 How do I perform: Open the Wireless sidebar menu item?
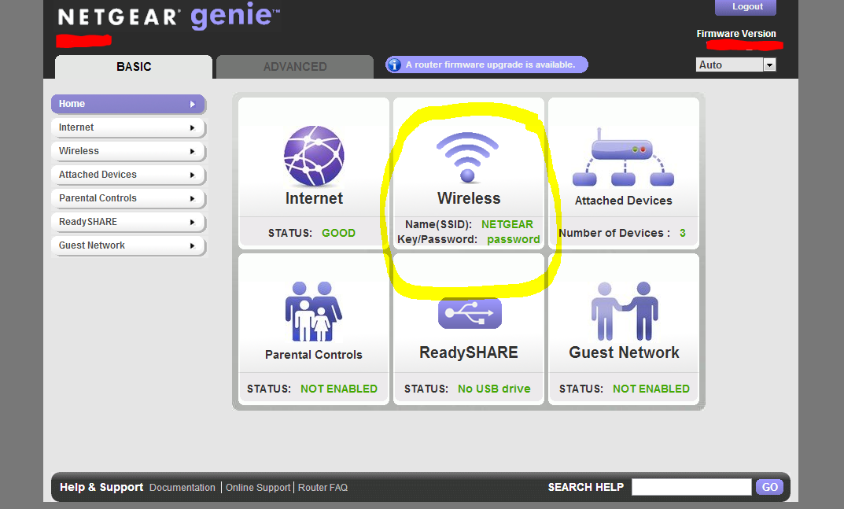(x=128, y=151)
